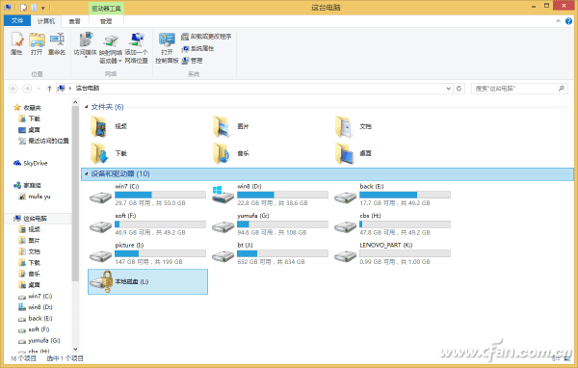
Task: Select the win7 (C:) drive tile
Action: tap(147, 195)
